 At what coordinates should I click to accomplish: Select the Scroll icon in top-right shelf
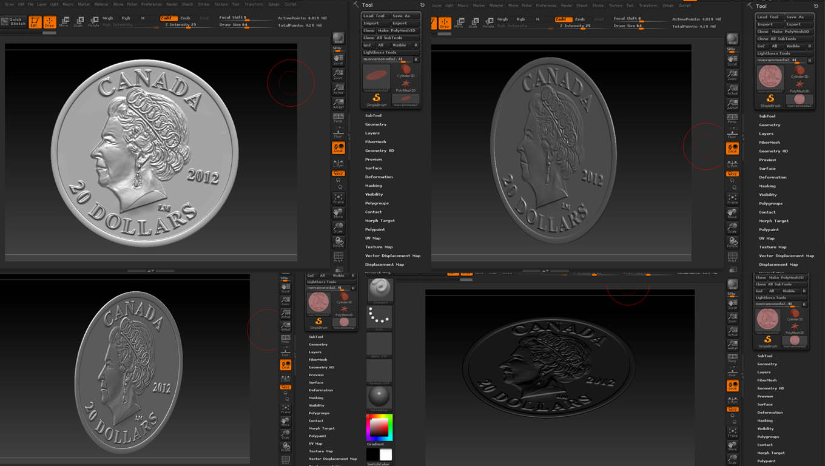tap(732, 61)
